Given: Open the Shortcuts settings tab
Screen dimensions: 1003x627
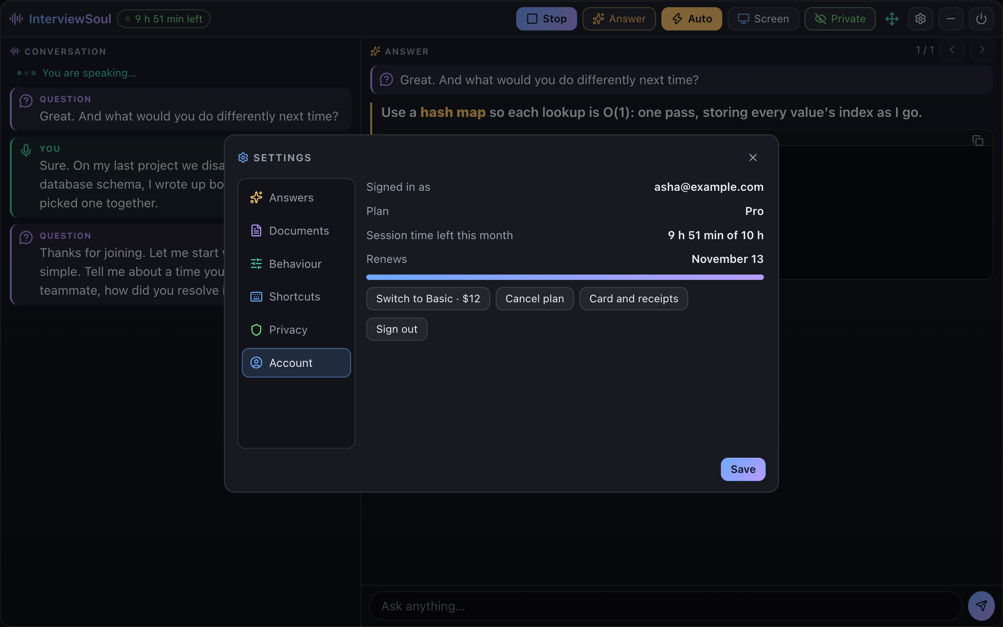Looking at the screenshot, I should (296, 296).
